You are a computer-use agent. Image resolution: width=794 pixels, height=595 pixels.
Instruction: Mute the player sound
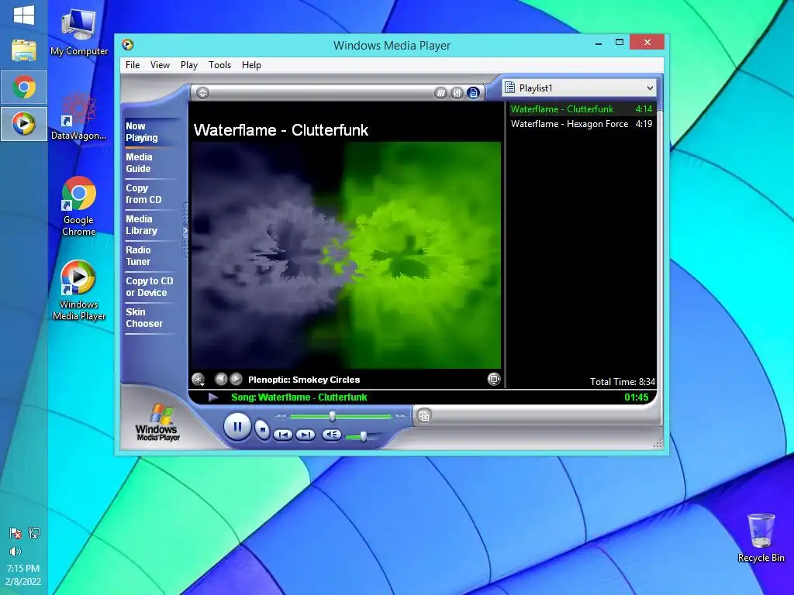coord(331,434)
